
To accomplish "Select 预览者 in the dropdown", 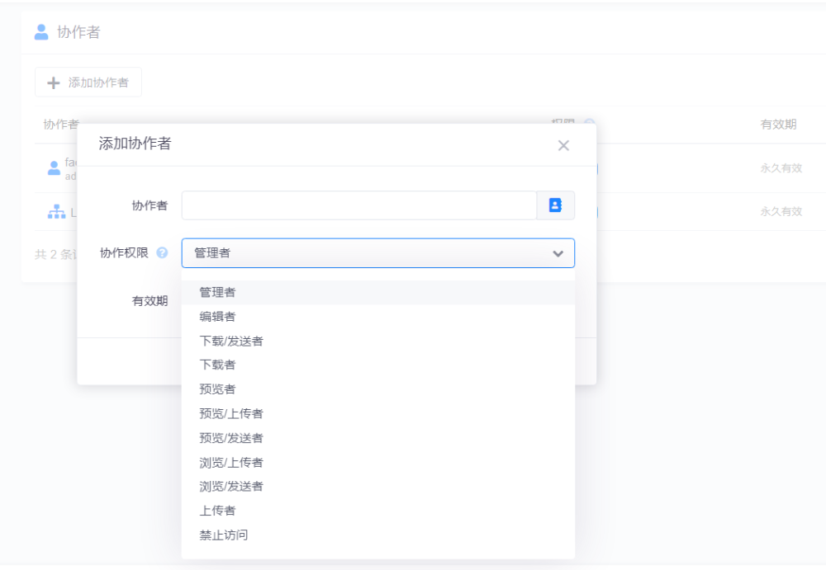I will 217,389.
